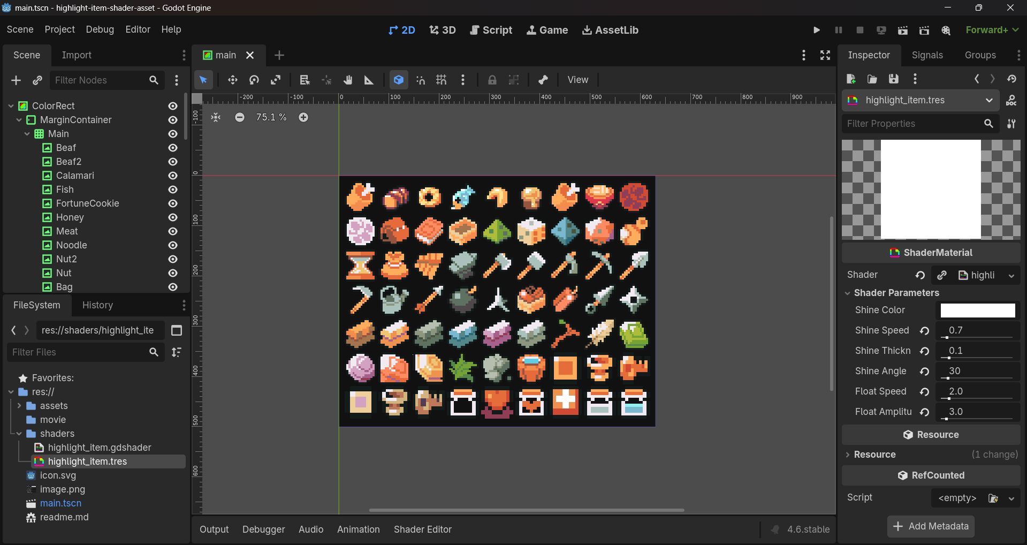1027x545 pixels.
Task: Collapse the shaders folder
Action: (19, 434)
